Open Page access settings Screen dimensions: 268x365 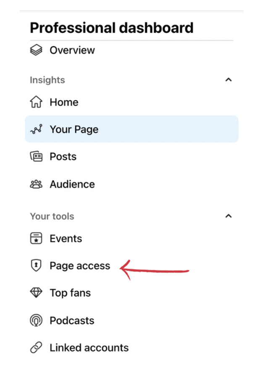132,266
